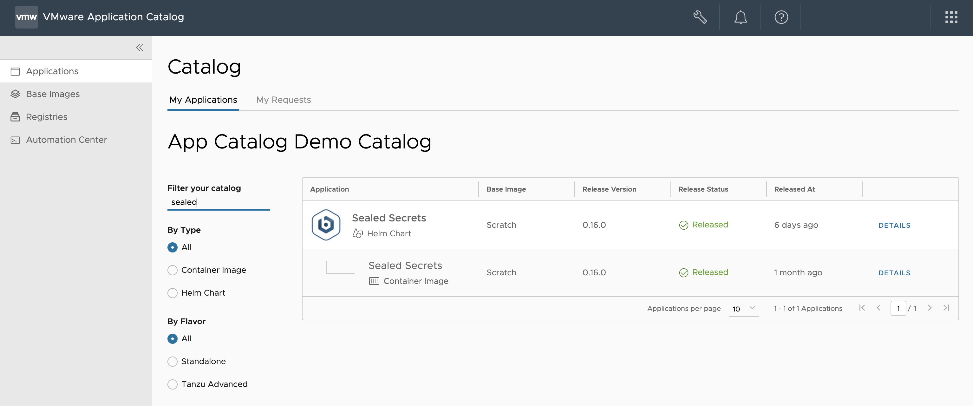Click the filter catalog search field

(218, 202)
